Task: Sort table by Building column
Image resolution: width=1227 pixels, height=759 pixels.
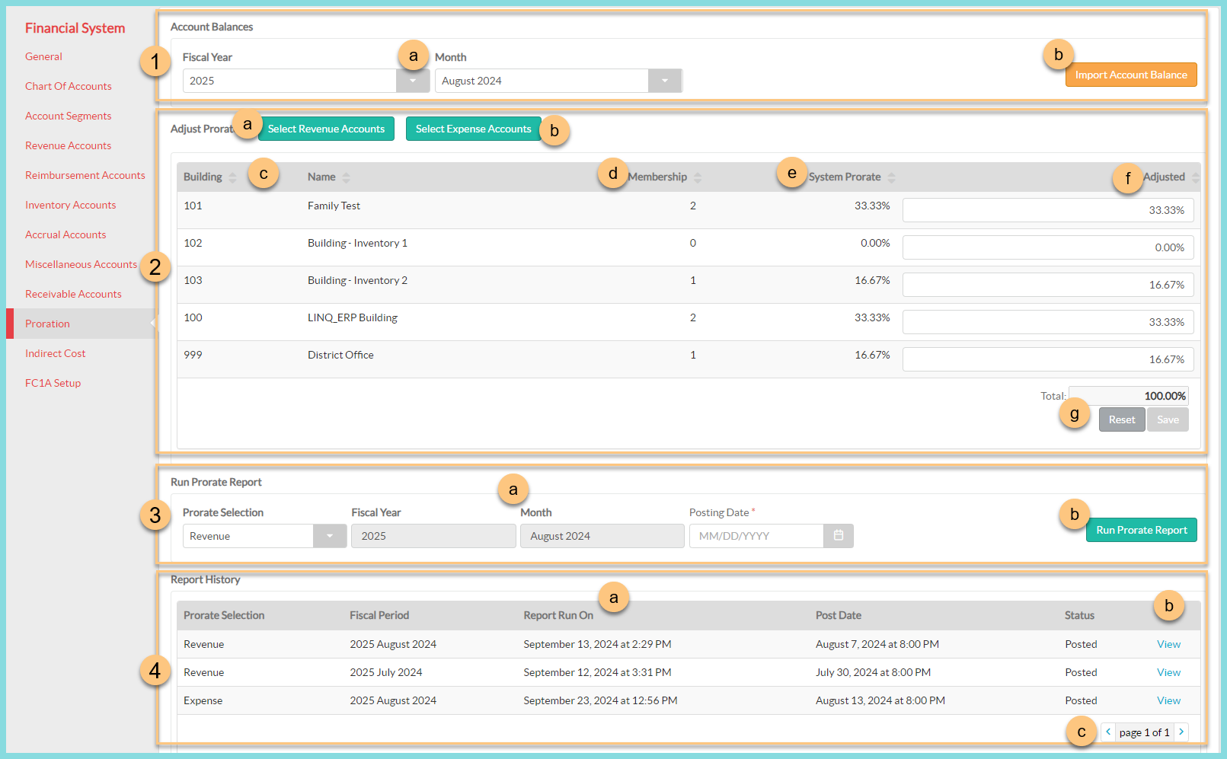Action: tap(232, 177)
